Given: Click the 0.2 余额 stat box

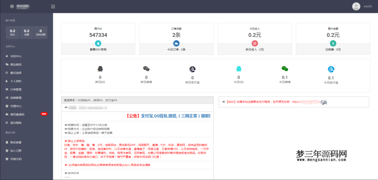Looking at the screenshot, I should click(27, 32).
